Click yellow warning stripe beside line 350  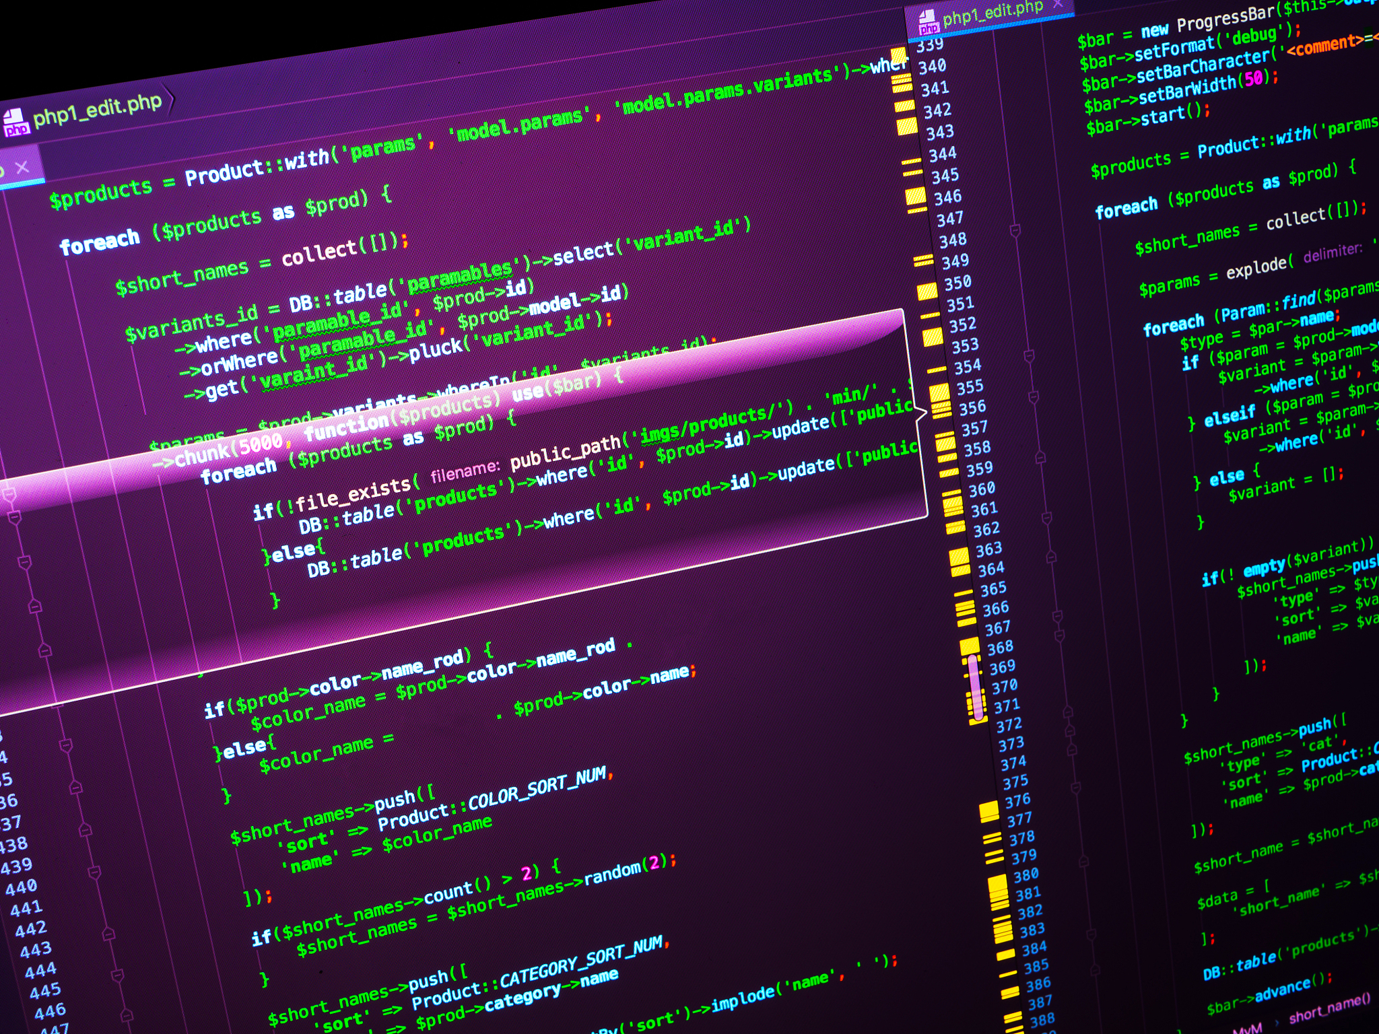pos(927,291)
